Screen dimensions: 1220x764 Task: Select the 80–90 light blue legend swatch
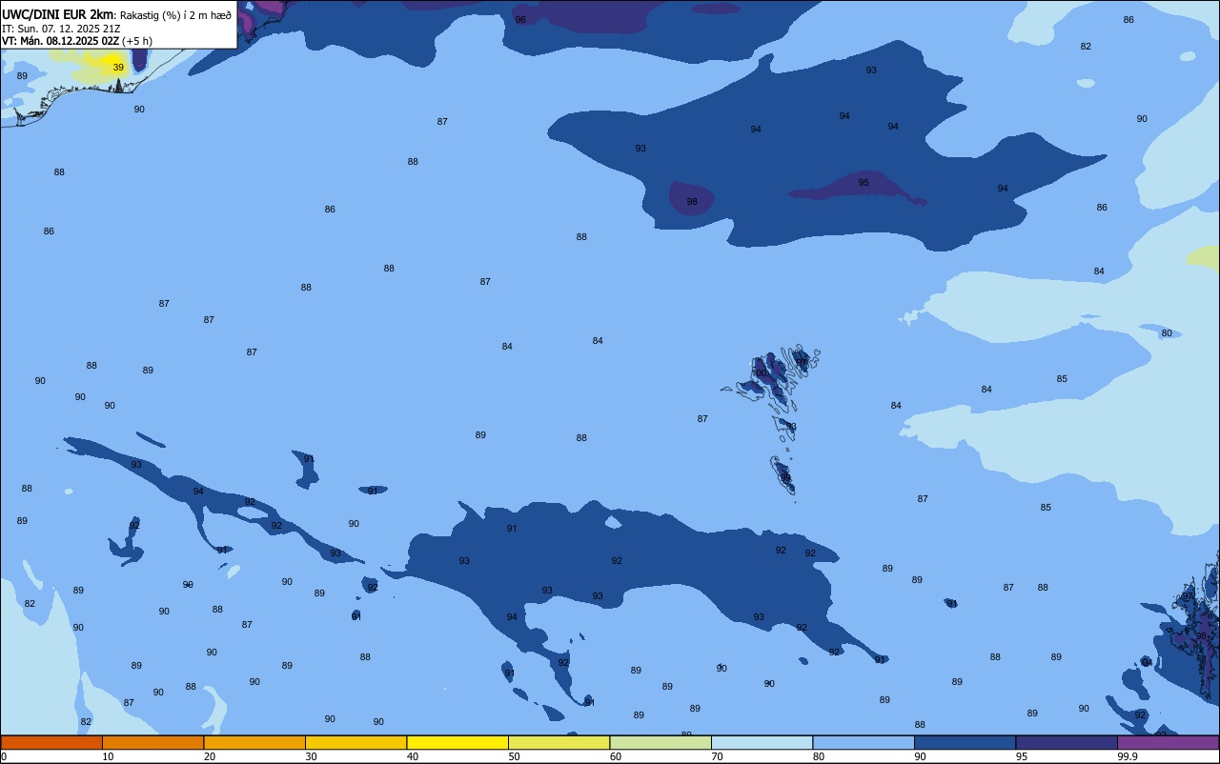tap(864, 742)
